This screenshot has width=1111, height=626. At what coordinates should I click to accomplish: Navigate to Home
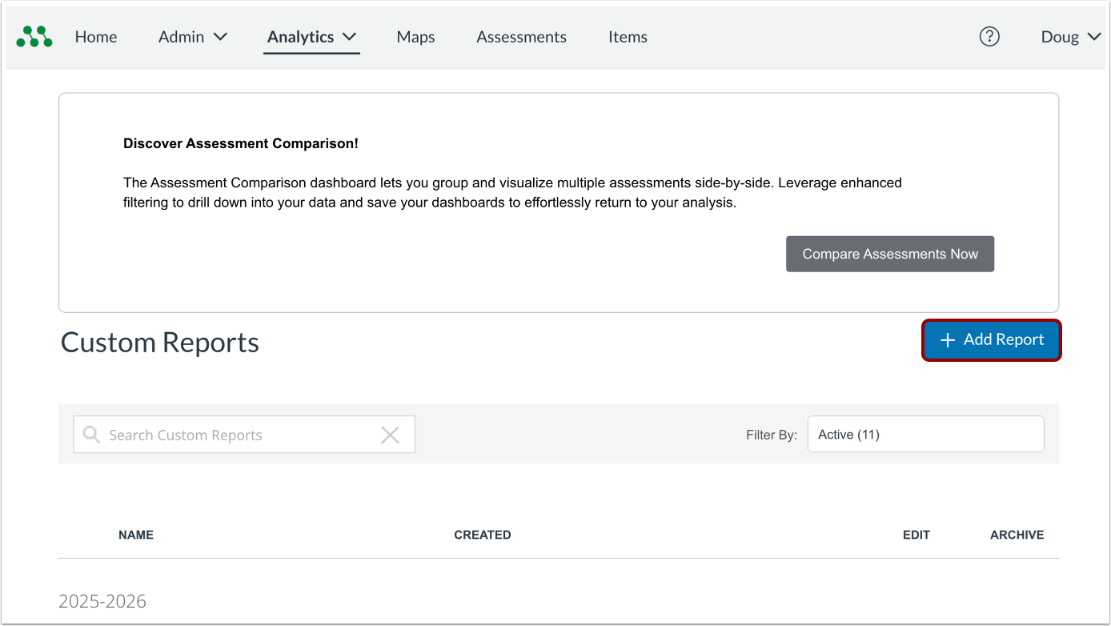pos(96,37)
